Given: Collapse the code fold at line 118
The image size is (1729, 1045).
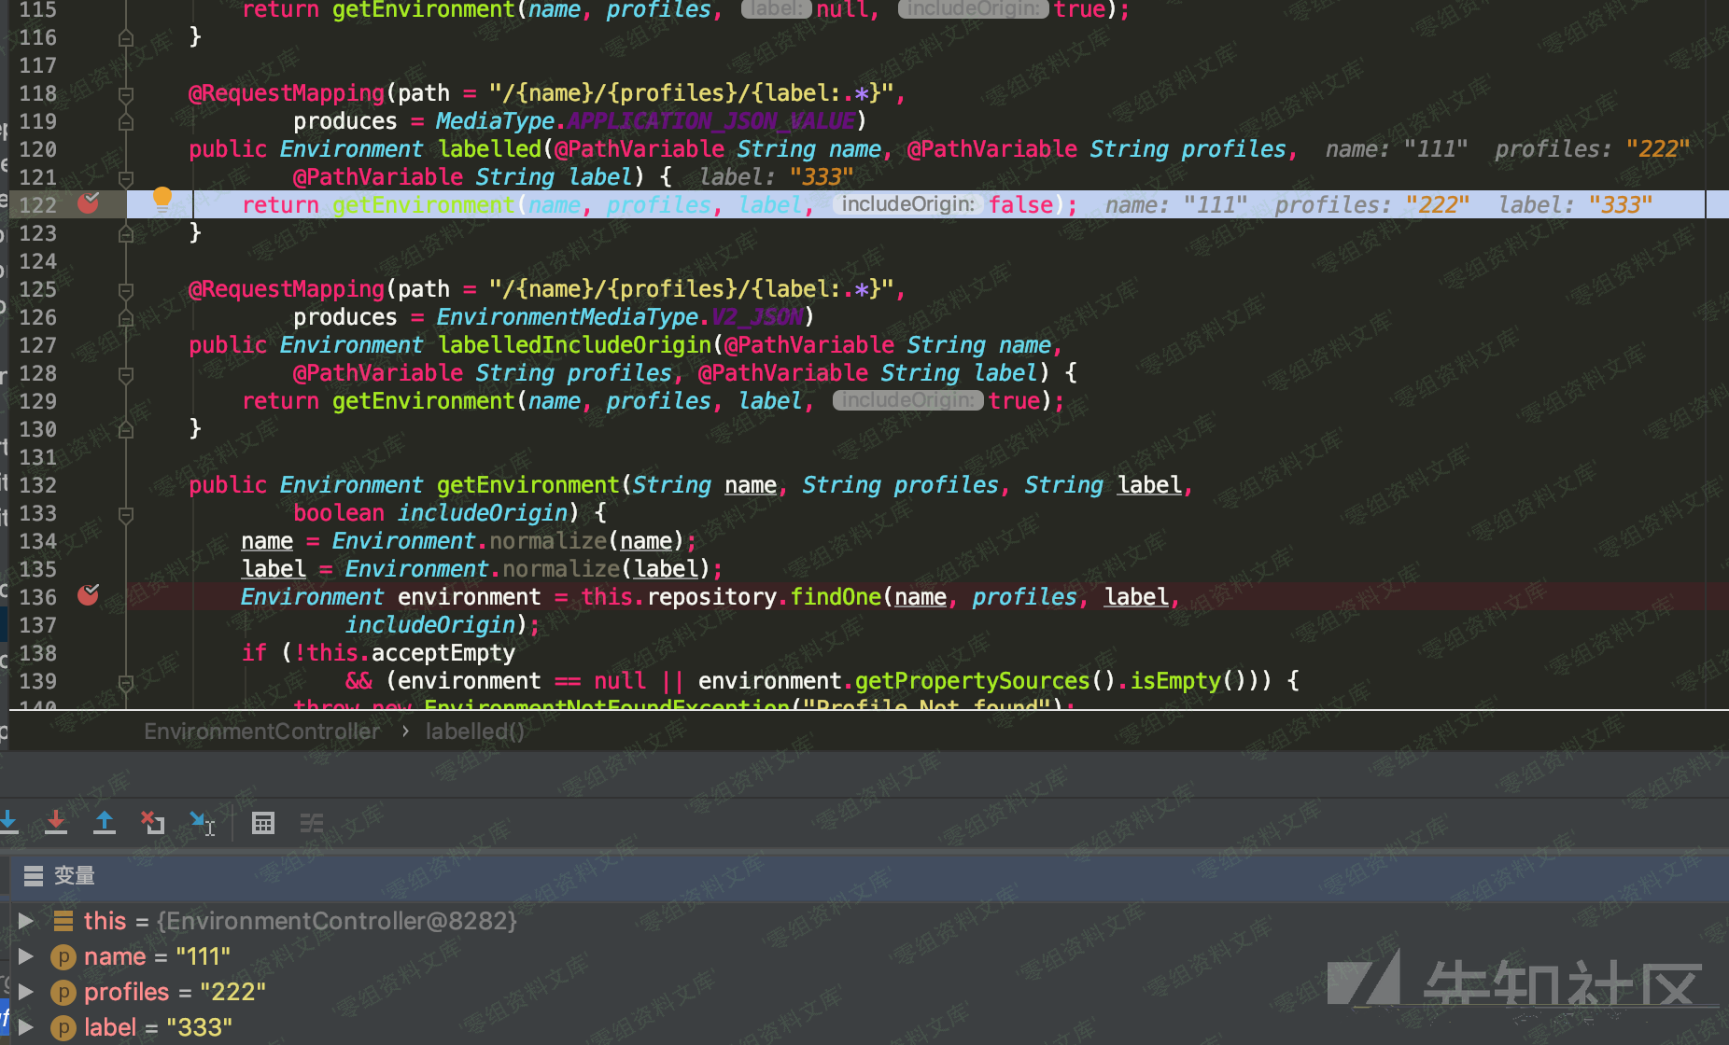Looking at the screenshot, I should [126, 94].
